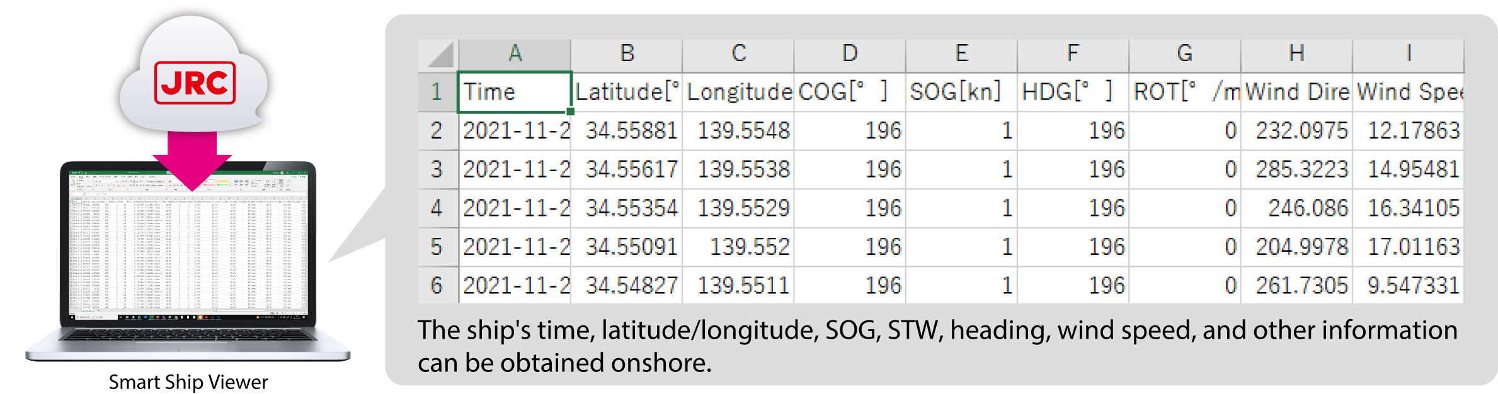Viewport: 1498px width, 394px height.
Task: Click the JRC cloud logo
Action: coord(195,82)
